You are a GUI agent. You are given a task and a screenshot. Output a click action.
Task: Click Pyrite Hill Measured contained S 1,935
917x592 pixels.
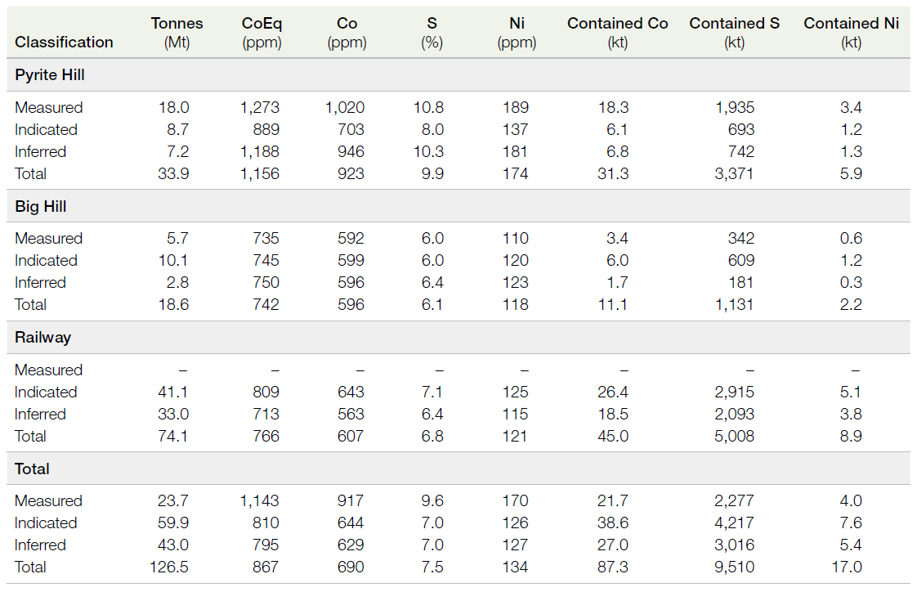(x=735, y=108)
